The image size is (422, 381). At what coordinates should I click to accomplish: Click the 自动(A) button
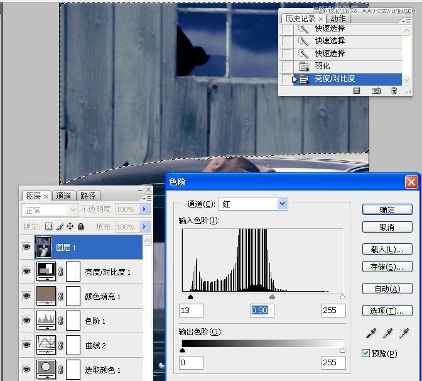point(387,289)
